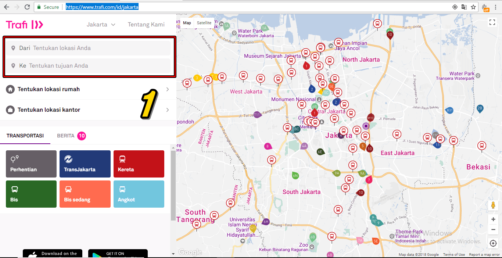Expand Tentukan lokasi rumah chevron

point(168,89)
